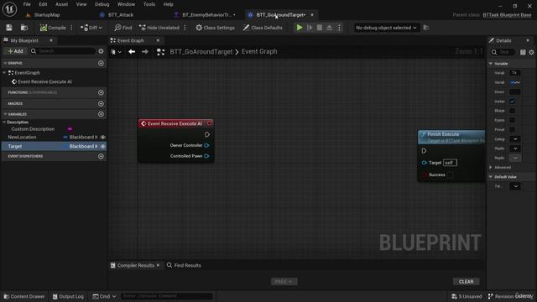This screenshot has height=302, width=537.
Task: Open the Cmd type dropdown
Action: point(104,296)
